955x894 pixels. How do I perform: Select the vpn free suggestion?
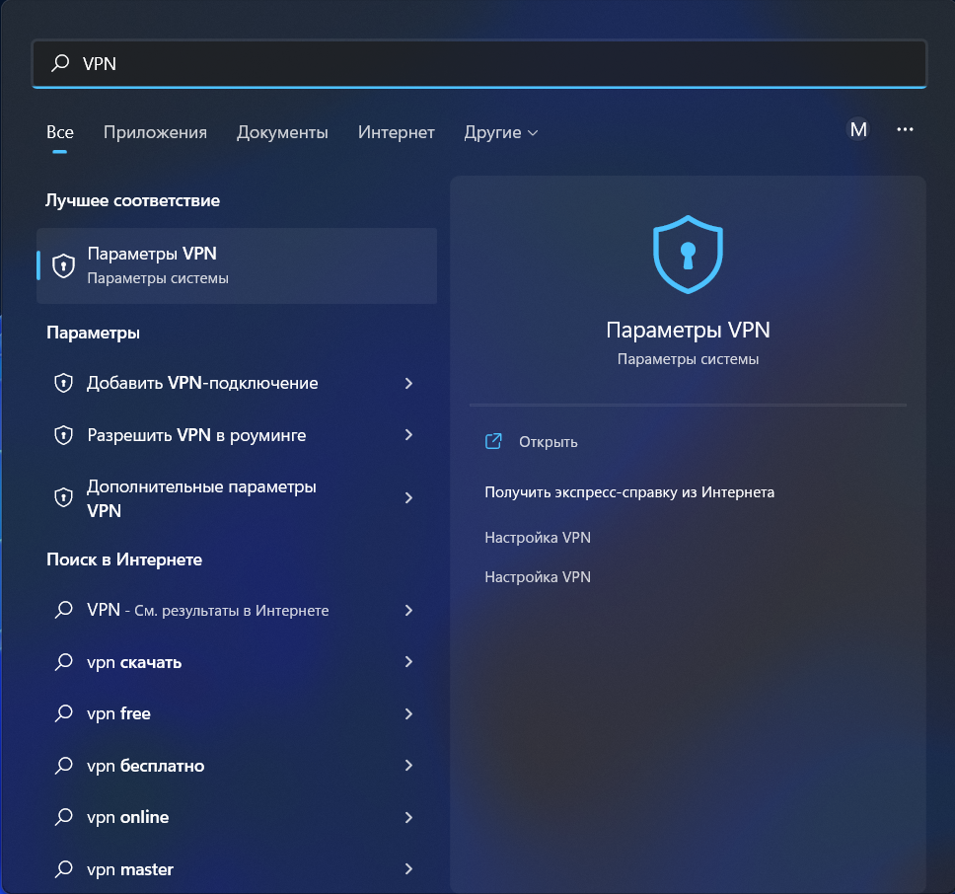[237, 713]
